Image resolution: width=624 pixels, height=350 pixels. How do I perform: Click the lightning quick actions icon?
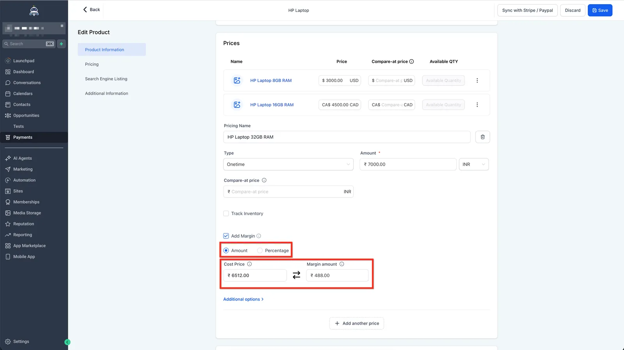point(61,44)
